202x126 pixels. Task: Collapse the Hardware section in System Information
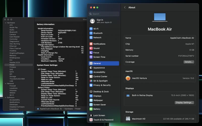6,23
